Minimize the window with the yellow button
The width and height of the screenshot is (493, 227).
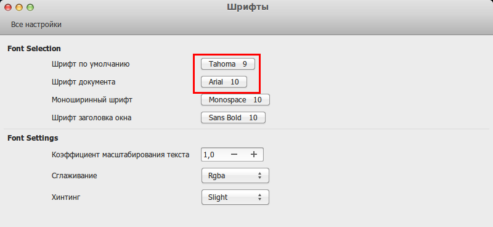pos(19,7)
